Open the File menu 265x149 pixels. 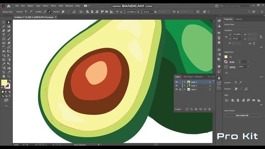tap(17, 6)
